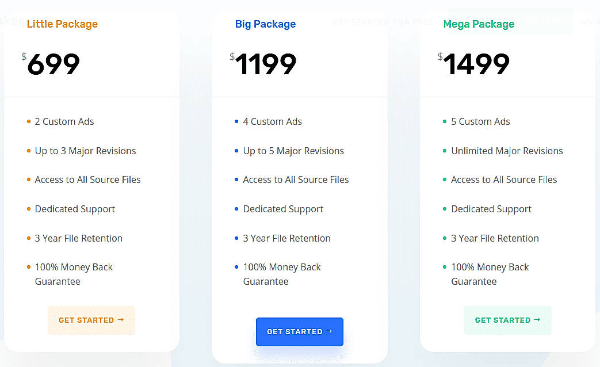Click the arrow icon on Big Package's GET STARTED button
This screenshot has height=367, width=600.
(328, 331)
